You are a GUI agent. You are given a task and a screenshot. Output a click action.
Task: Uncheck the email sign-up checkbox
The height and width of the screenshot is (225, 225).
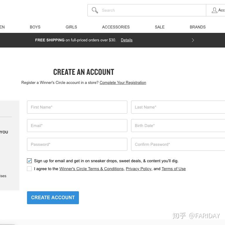coord(29,161)
